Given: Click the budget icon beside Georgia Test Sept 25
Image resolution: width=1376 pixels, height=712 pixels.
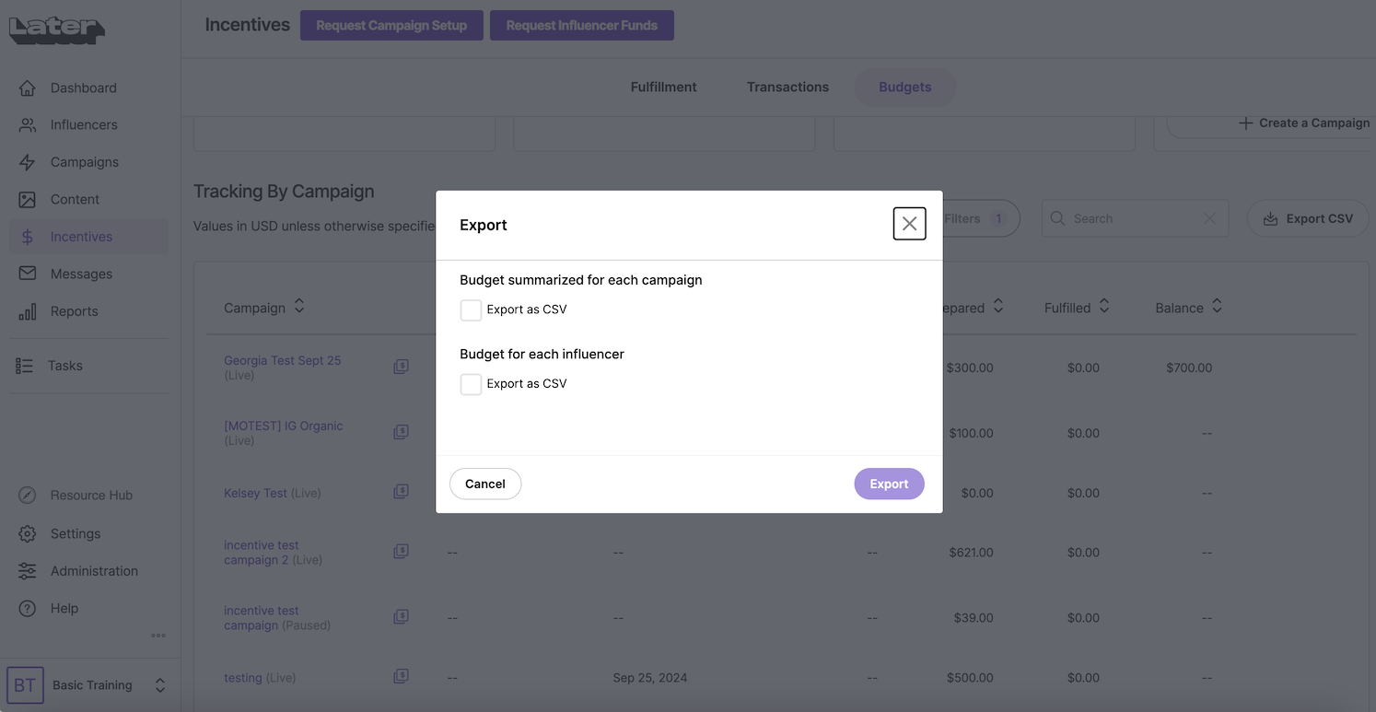Looking at the screenshot, I should pyautogui.click(x=401, y=367).
